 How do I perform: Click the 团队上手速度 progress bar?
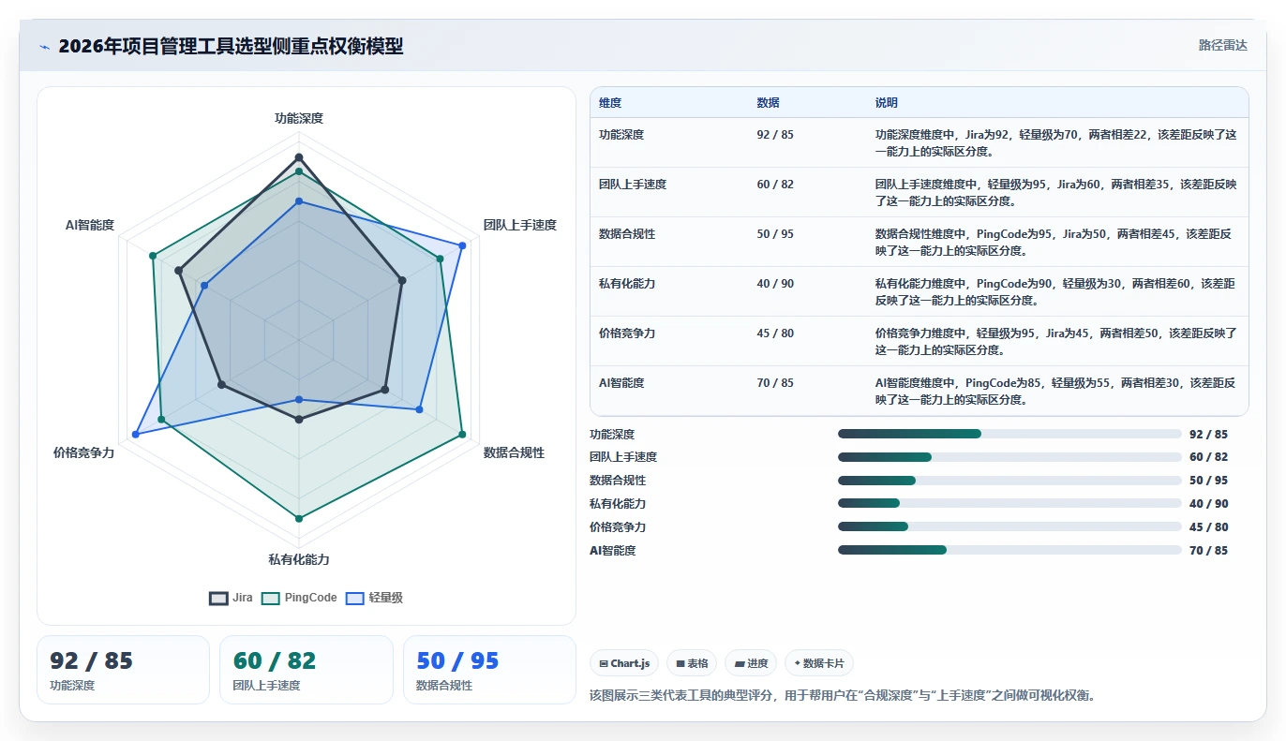click(x=1009, y=457)
